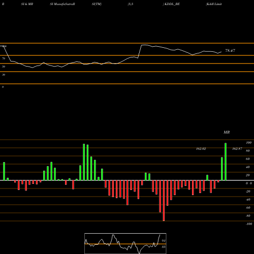This screenshot has height=254, width=254.
Task: Click the '40' MR axis label
Action: click(x=248, y=167)
